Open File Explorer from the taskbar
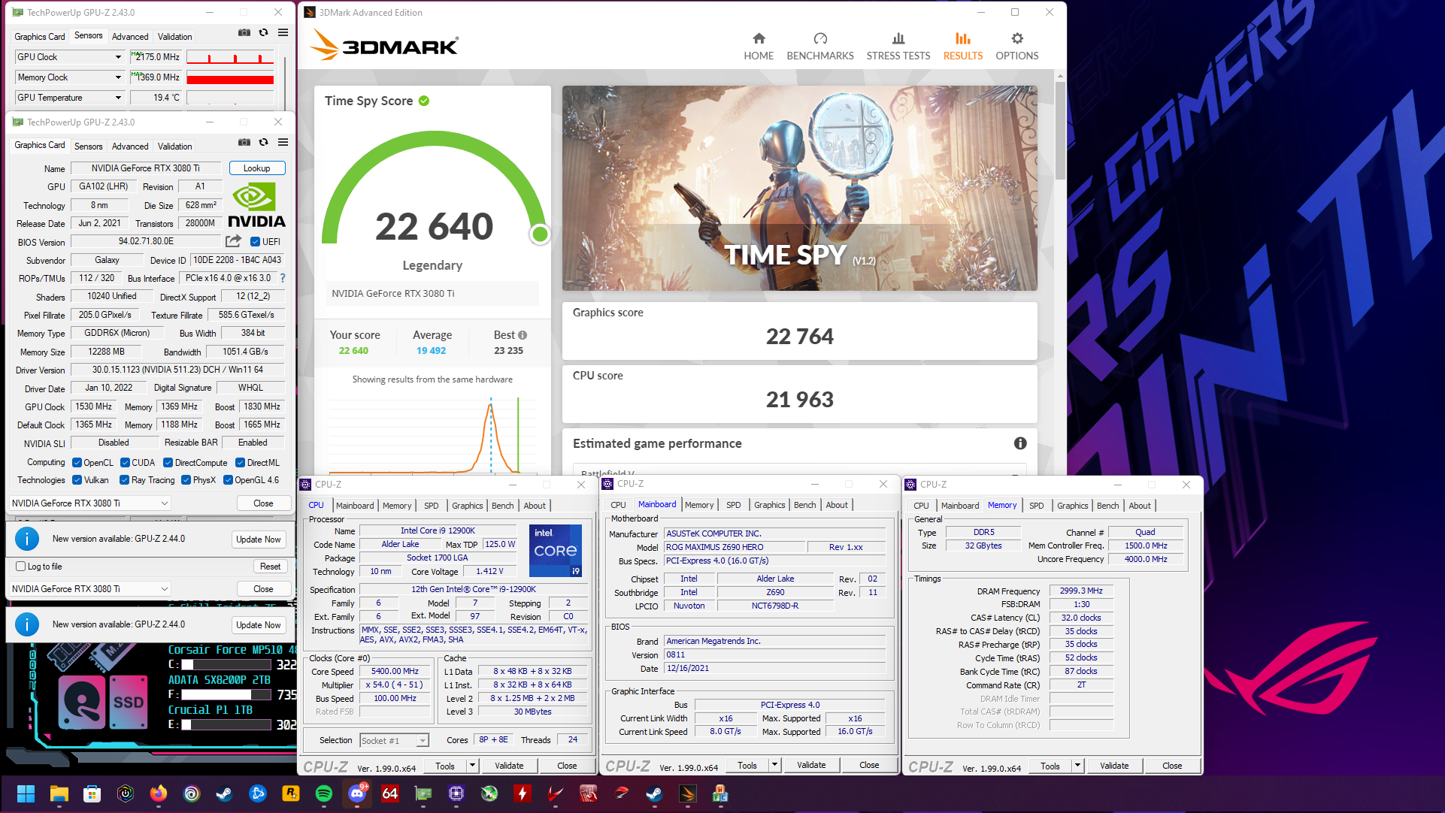The image size is (1445, 813). [x=59, y=793]
